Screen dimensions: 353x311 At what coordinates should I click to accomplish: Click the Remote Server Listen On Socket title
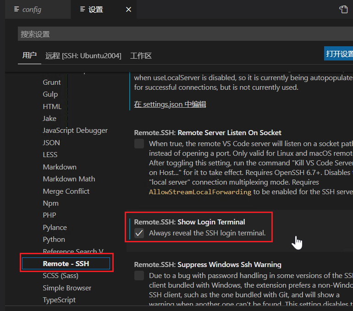click(229, 133)
